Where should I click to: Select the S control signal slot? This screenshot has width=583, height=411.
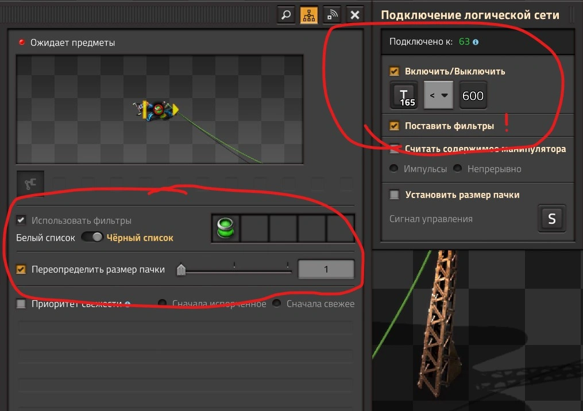click(x=551, y=219)
